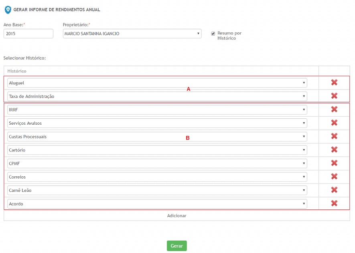Remove the Aluguel row with red X
Viewport: 355px width, 253px height.
tap(334, 82)
